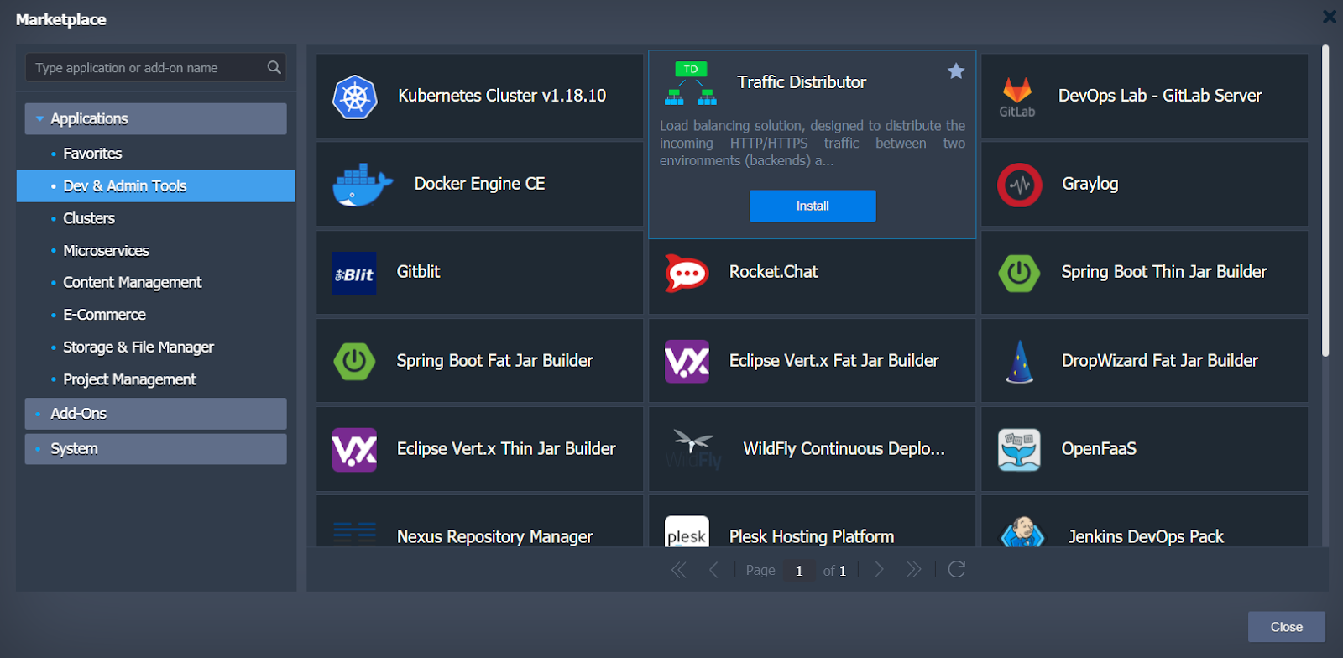Click the Traffic Distributor title
Image resolution: width=1343 pixels, height=658 pixels.
[802, 82]
